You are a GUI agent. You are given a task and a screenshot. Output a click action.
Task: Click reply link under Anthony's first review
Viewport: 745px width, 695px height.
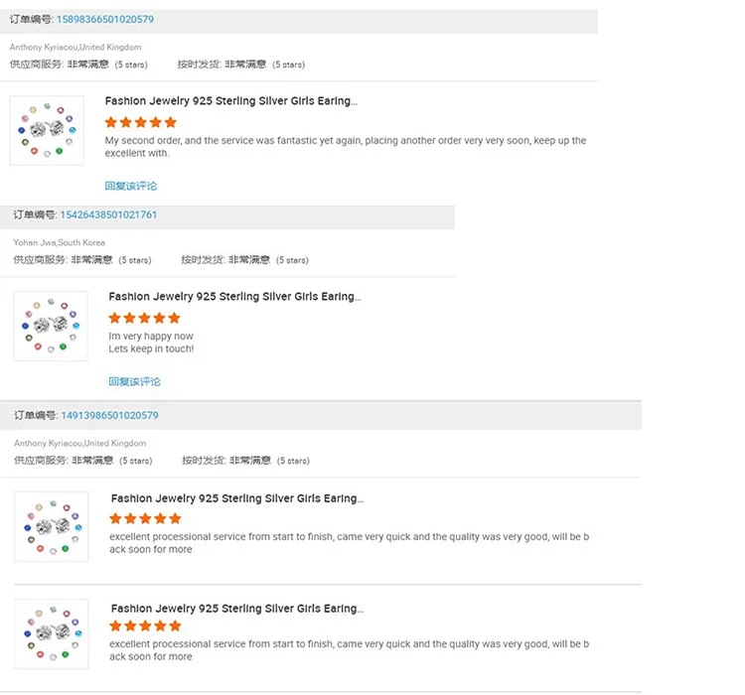tap(131, 186)
